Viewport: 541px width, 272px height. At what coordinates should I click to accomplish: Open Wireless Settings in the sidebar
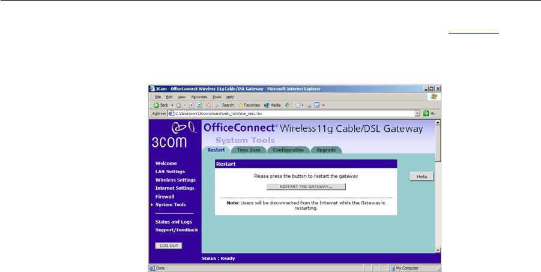coord(175,180)
